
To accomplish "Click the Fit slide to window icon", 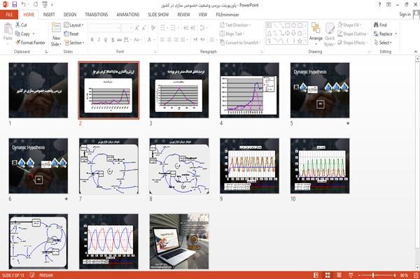I will [x=416, y=275].
